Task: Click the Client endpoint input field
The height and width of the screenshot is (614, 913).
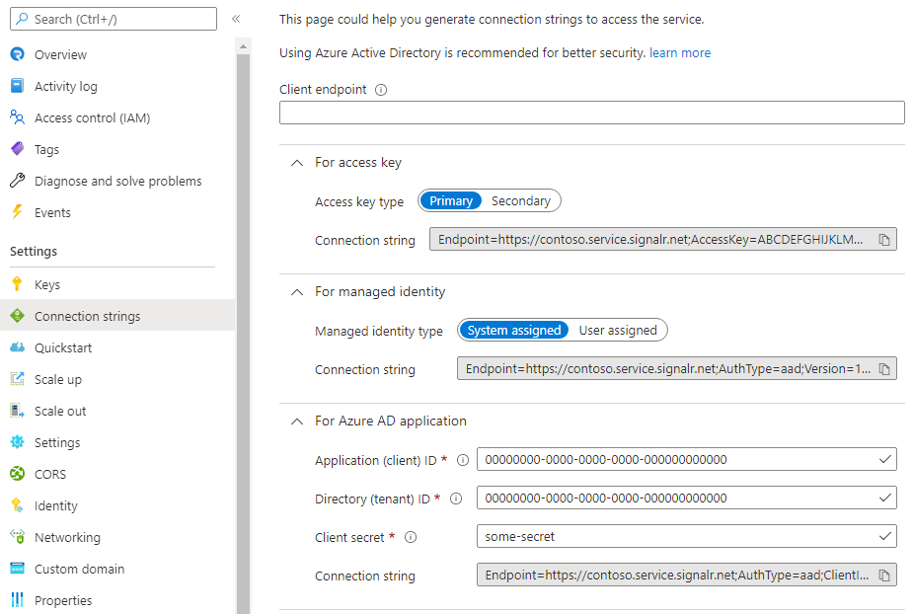Action: click(x=590, y=113)
